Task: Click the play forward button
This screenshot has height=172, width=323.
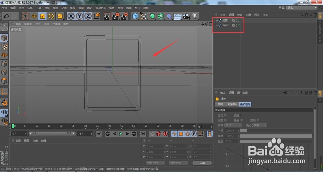Action: (x=121, y=134)
